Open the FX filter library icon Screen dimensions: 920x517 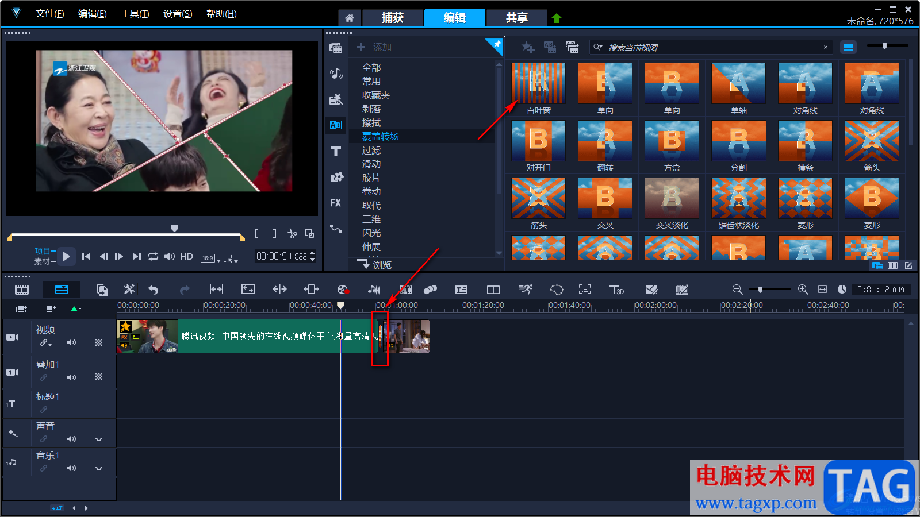(336, 203)
